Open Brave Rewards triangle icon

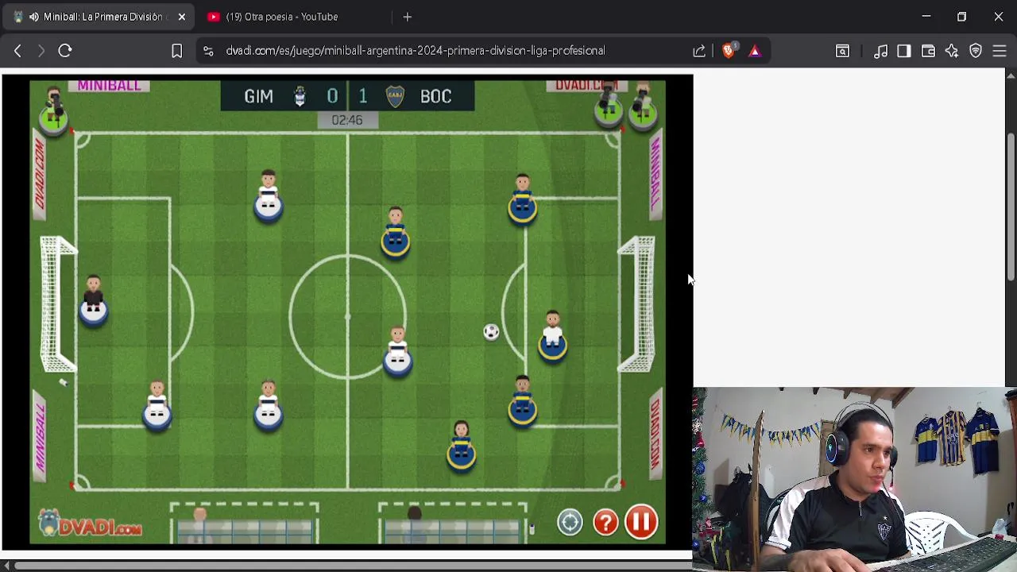point(755,51)
